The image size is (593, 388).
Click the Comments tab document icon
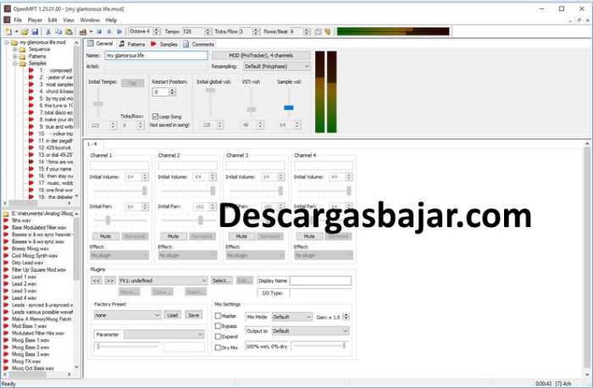pyautogui.click(x=186, y=44)
